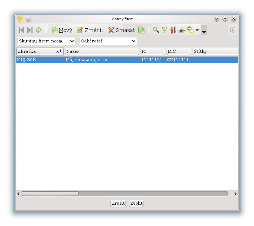This screenshot has width=254, height=226.
Task: Select the Můj zákazník, s.r.o. cell
Action: tap(102, 60)
